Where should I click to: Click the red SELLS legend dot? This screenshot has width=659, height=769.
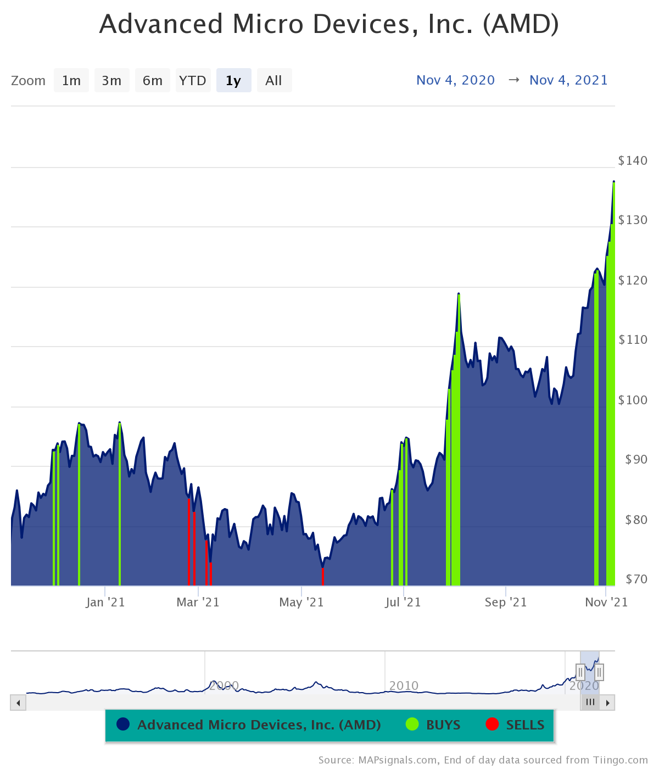(x=492, y=724)
